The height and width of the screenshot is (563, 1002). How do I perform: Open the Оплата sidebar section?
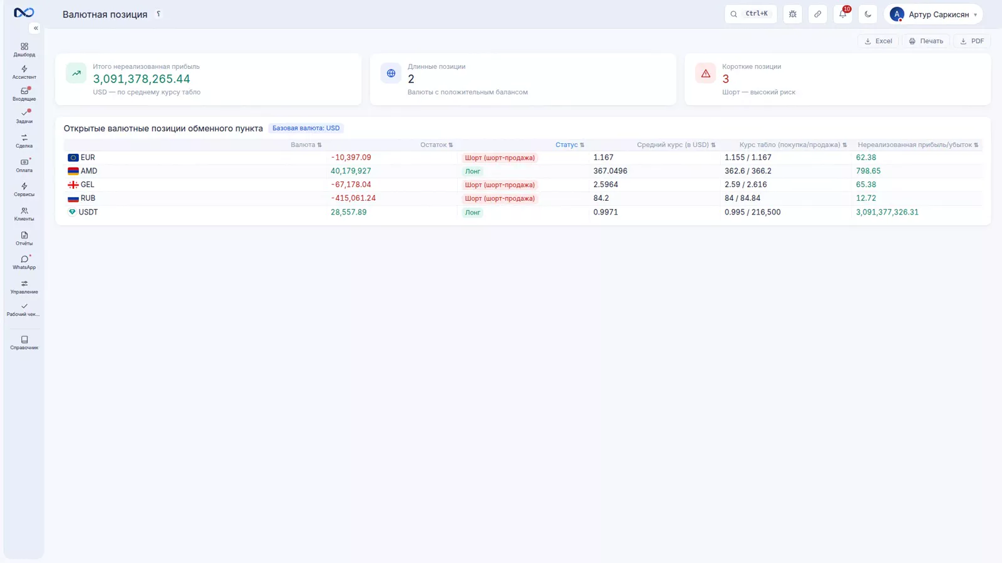coord(24,165)
